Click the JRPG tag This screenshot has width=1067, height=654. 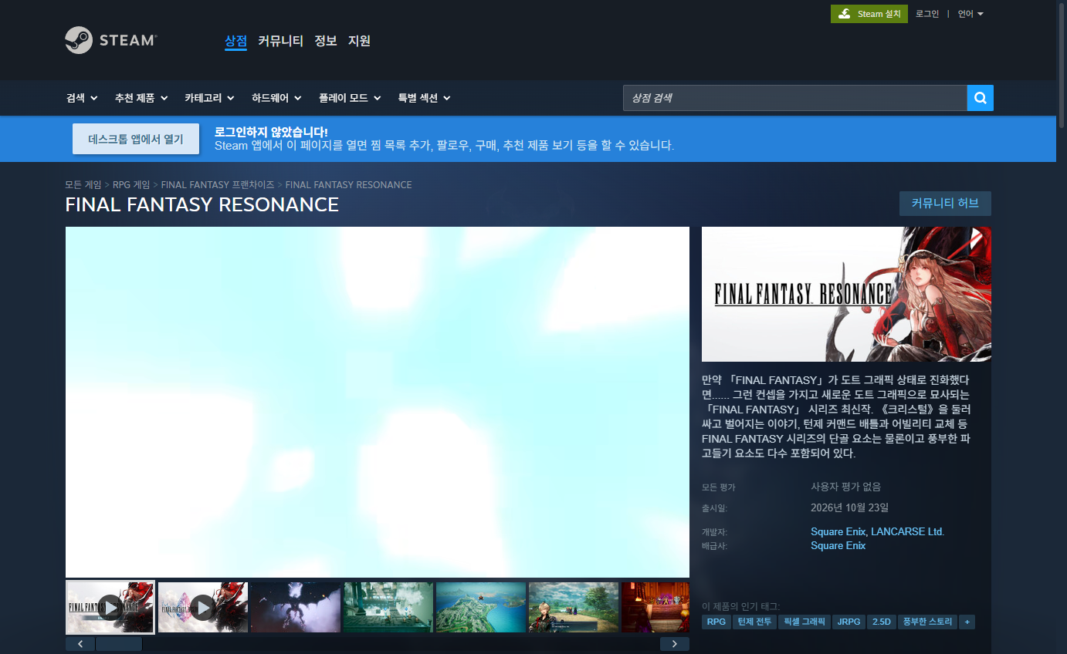849,622
